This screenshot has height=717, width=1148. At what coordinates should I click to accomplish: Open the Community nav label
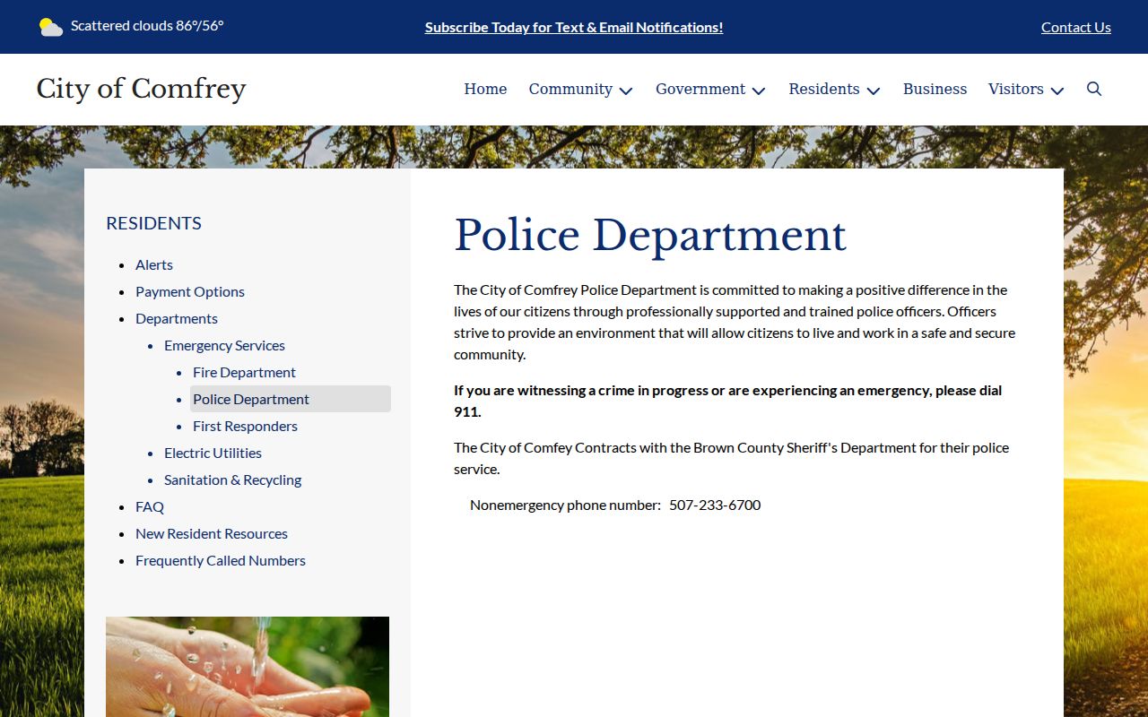click(570, 89)
